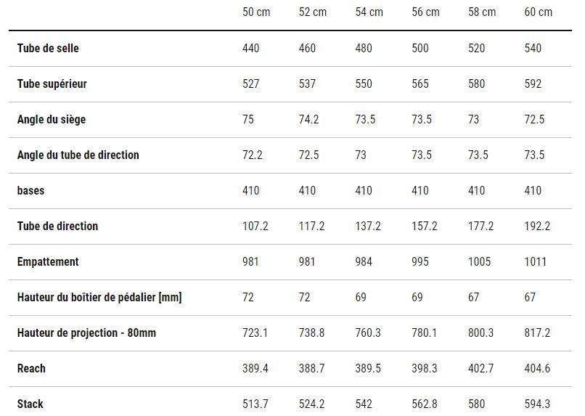Click the Tube supérieur value 527
The width and height of the screenshot is (585, 416).
point(251,84)
